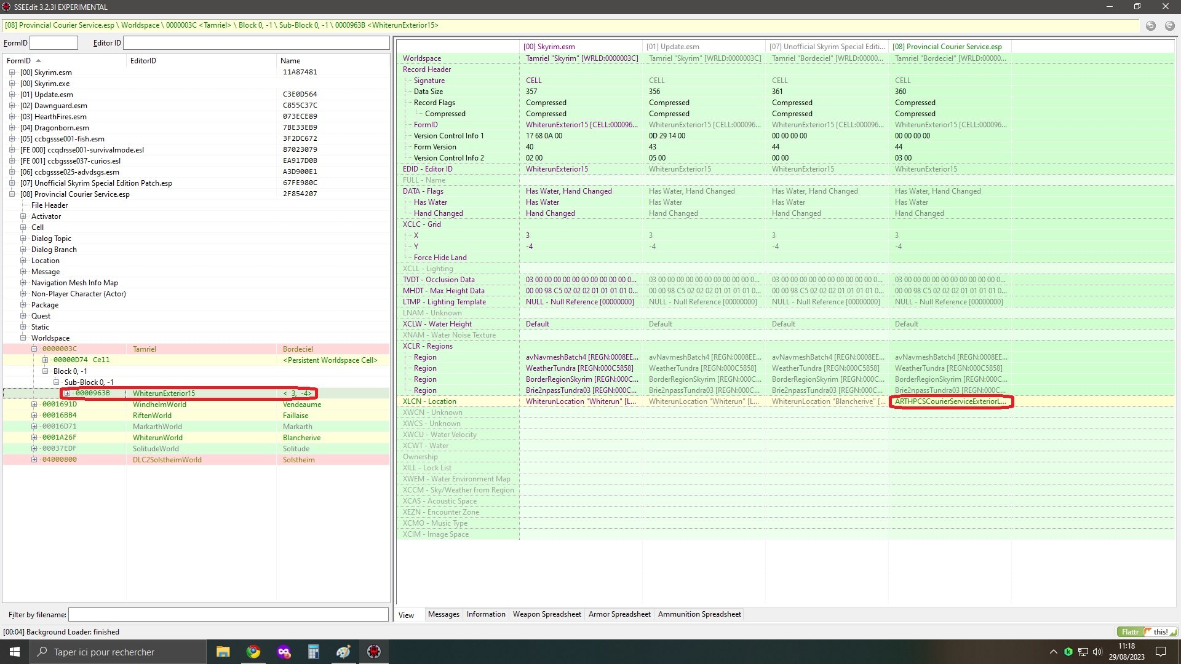The image size is (1181, 664).
Task: Click the ARTHPCSCourierServiceExteriorL location value
Action: [950, 401]
